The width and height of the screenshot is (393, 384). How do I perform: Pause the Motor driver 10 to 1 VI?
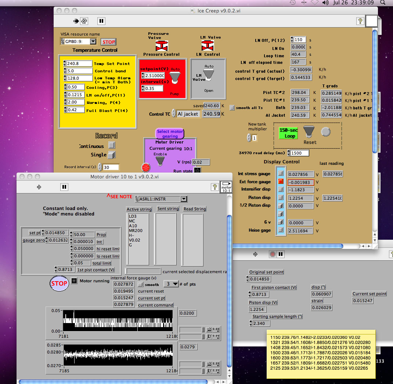64,187
